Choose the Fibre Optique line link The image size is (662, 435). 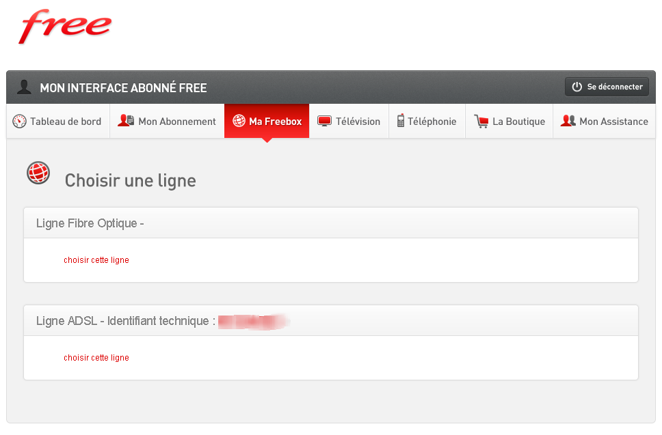tap(96, 260)
